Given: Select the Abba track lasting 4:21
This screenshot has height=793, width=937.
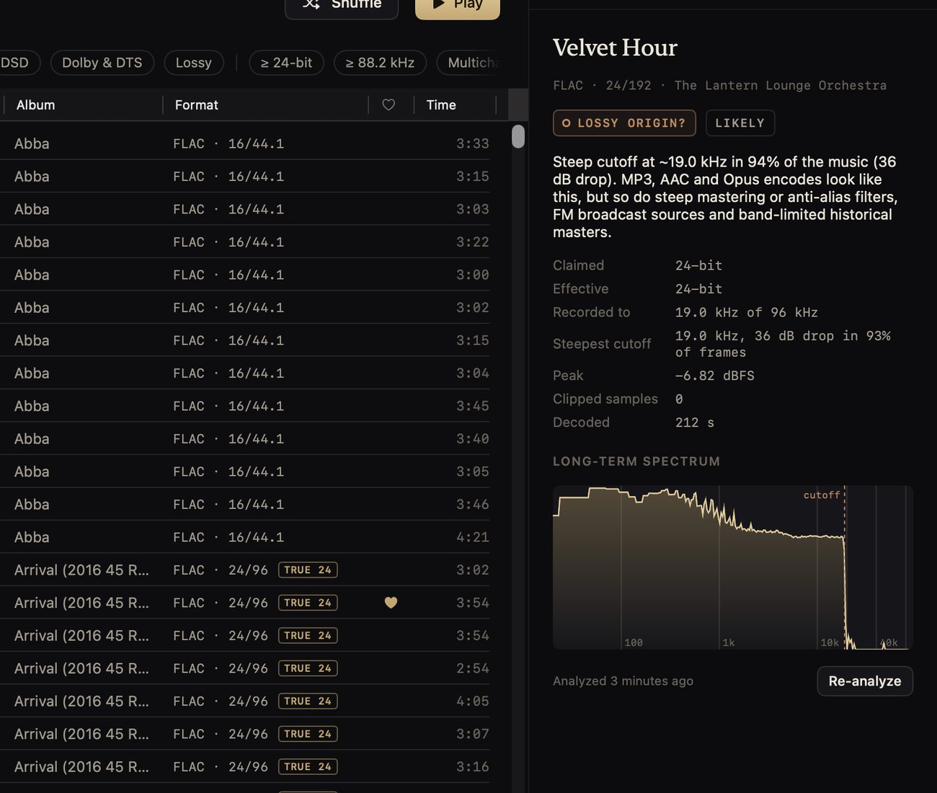Looking at the screenshot, I should (245, 537).
